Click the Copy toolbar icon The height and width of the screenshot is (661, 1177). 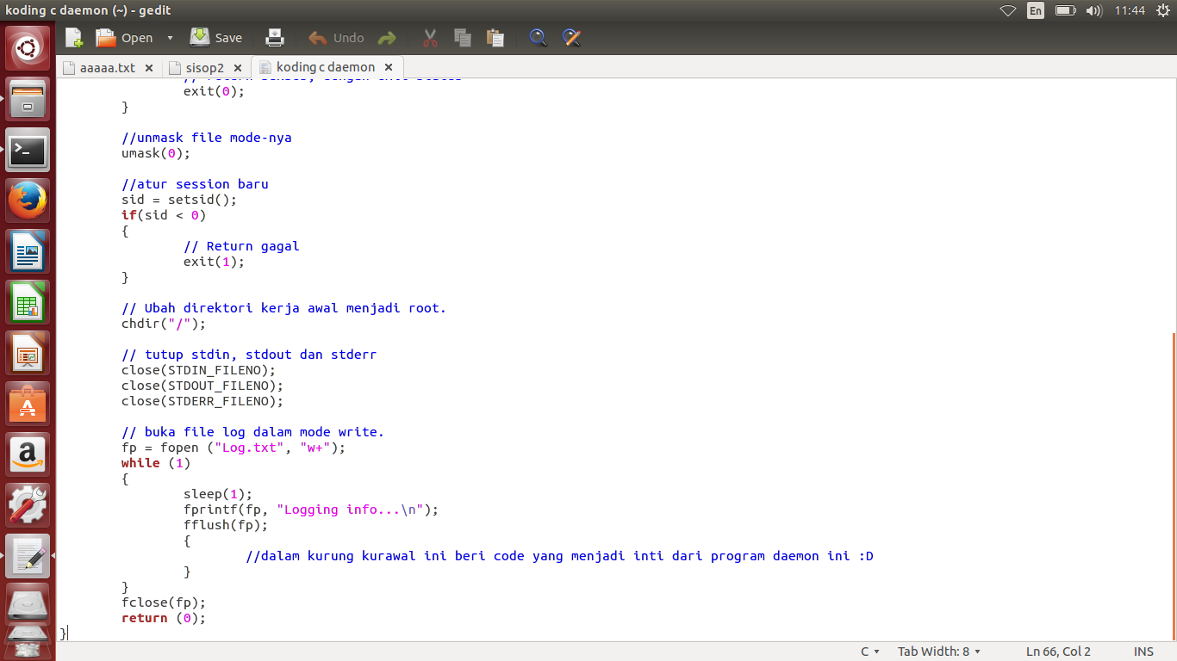(462, 38)
